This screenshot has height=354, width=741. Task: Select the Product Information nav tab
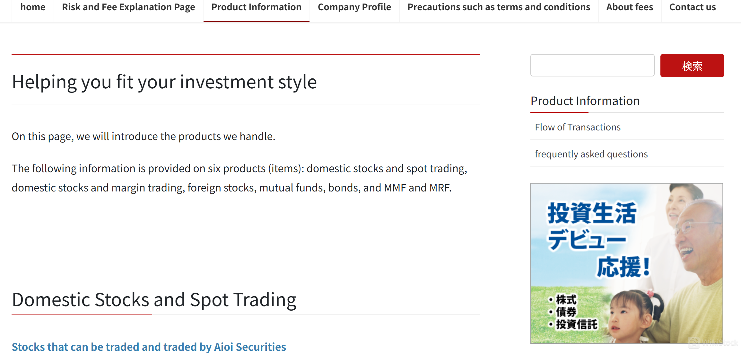point(256,7)
